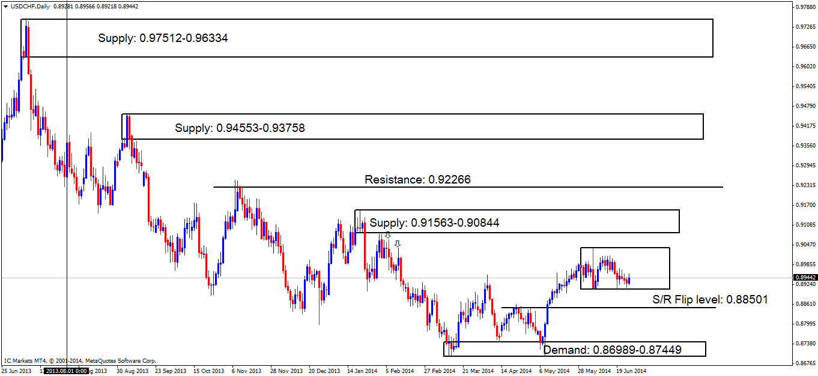The image size is (818, 376).
Task: Click the 25 Jun 2013 date label
Action: click(17, 371)
